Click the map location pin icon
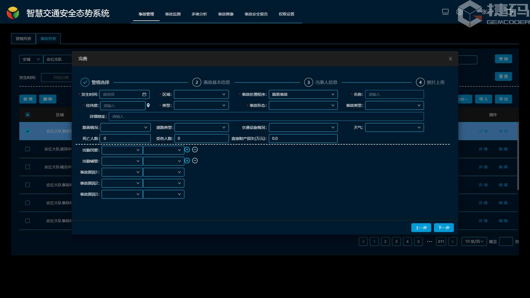 pyautogui.click(x=148, y=105)
